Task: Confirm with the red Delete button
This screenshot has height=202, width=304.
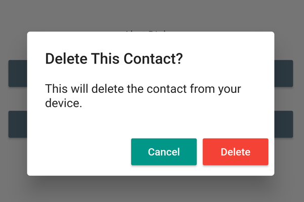Action: pos(236,152)
